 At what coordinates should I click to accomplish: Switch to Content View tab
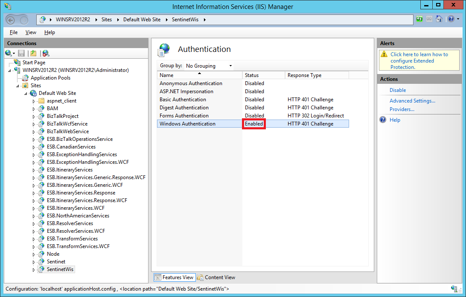(x=216, y=277)
